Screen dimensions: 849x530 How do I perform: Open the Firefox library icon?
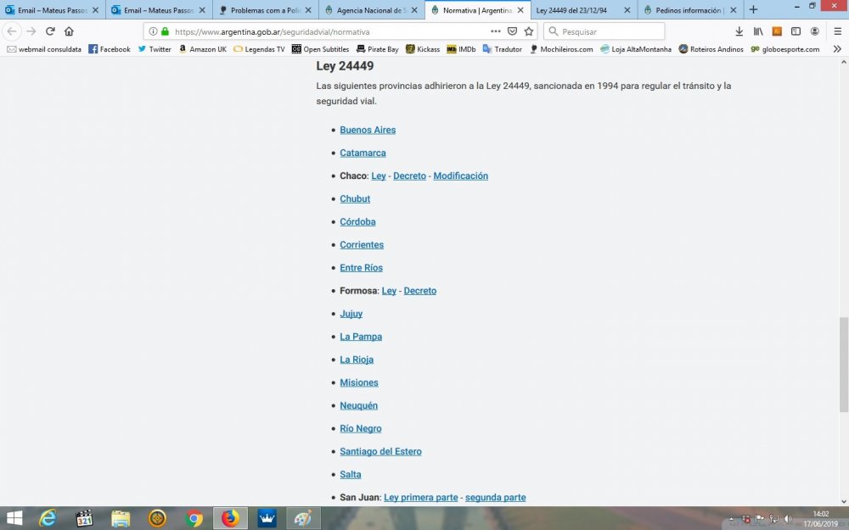pyautogui.click(x=758, y=31)
